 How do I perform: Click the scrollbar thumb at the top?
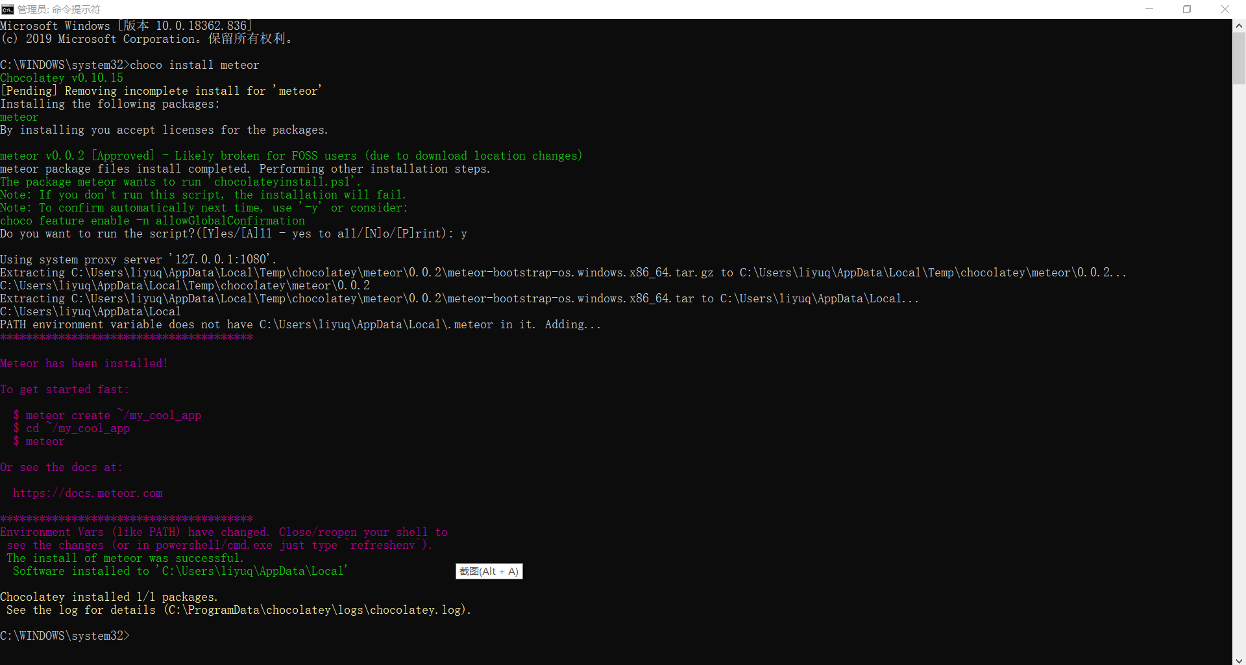coord(1239,58)
